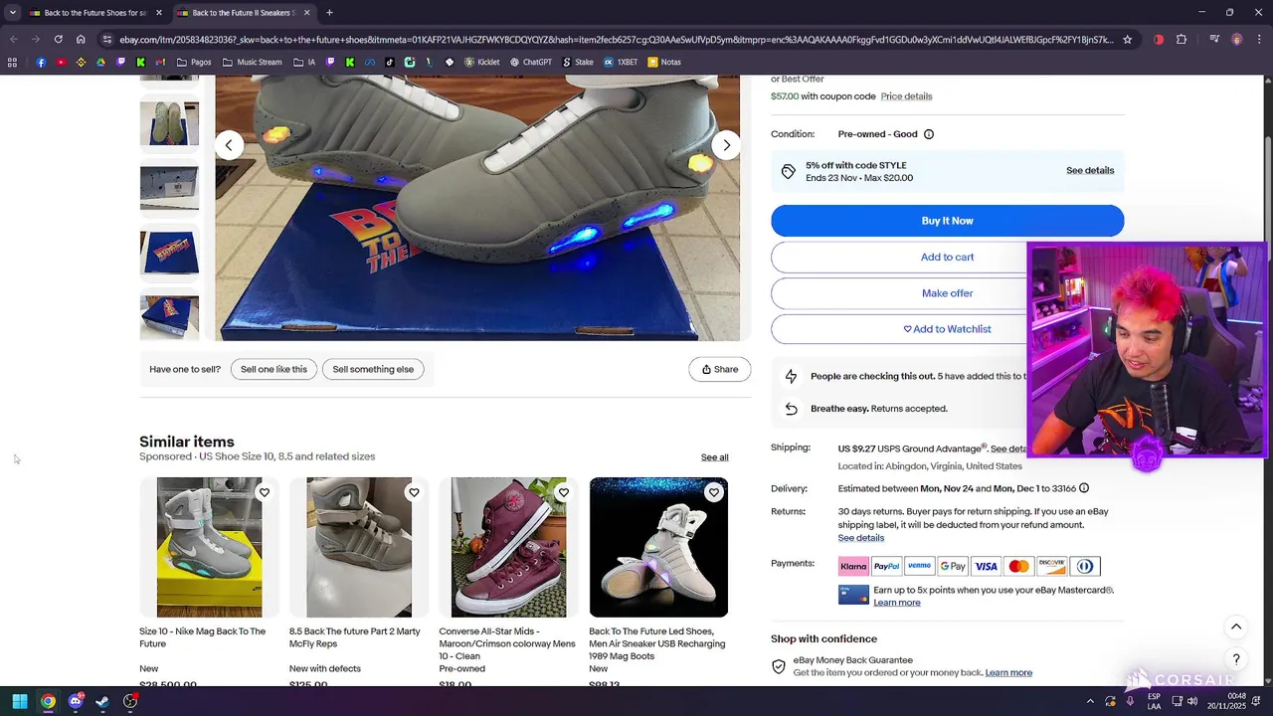1273x716 pixels.
Task: Open delivery estimate info icon
Action: (1084, 488)
